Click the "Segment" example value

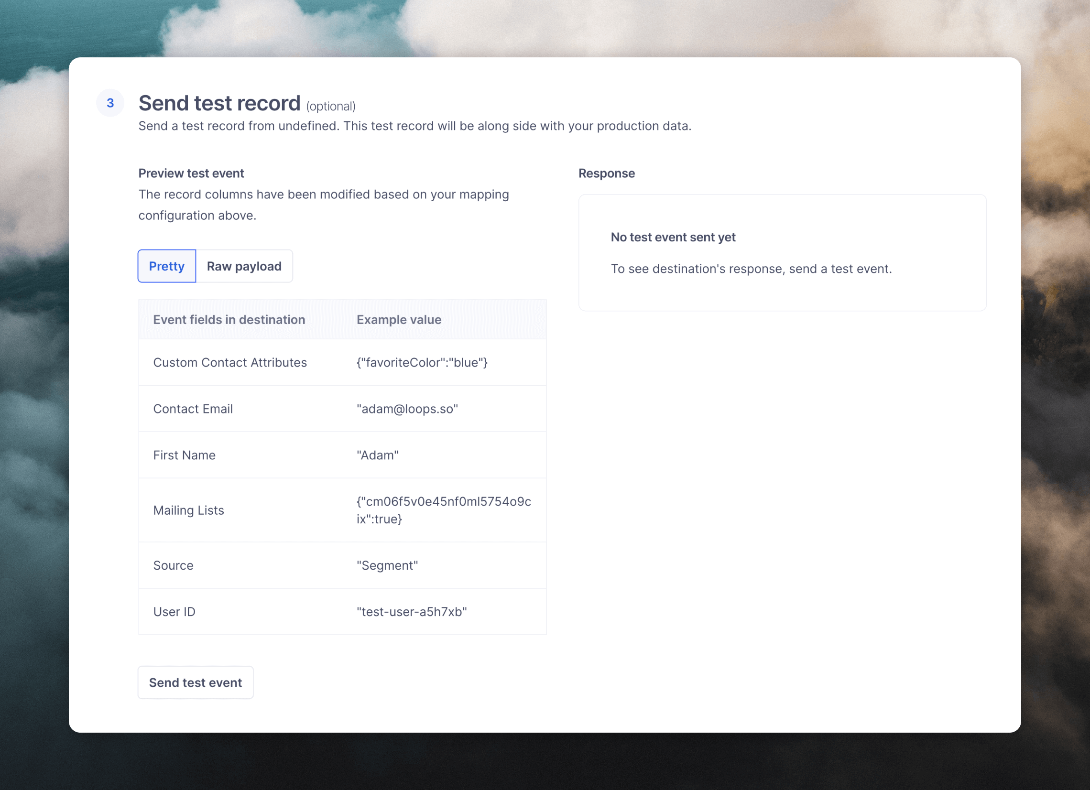[387, 565]
